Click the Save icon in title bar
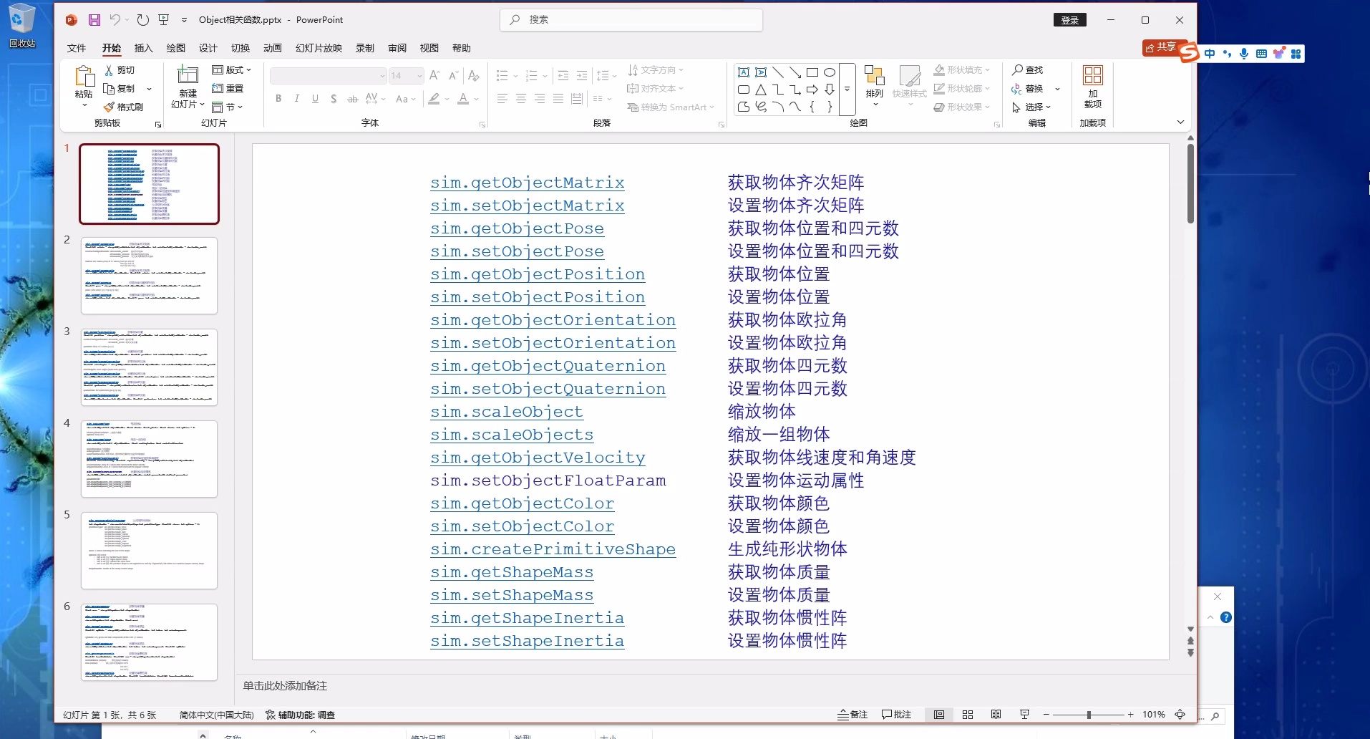1370x739 pixels. pyautogui.click(x=94, y=20)
